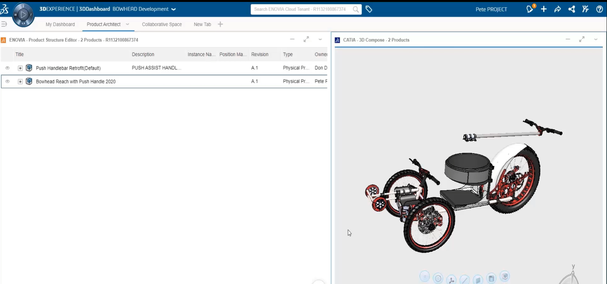Switch to the My Dashboard tab
This screenshot has width=607, height=284.
click(x=60, y=24)
